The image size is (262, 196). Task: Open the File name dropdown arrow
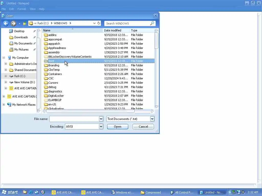101,119
